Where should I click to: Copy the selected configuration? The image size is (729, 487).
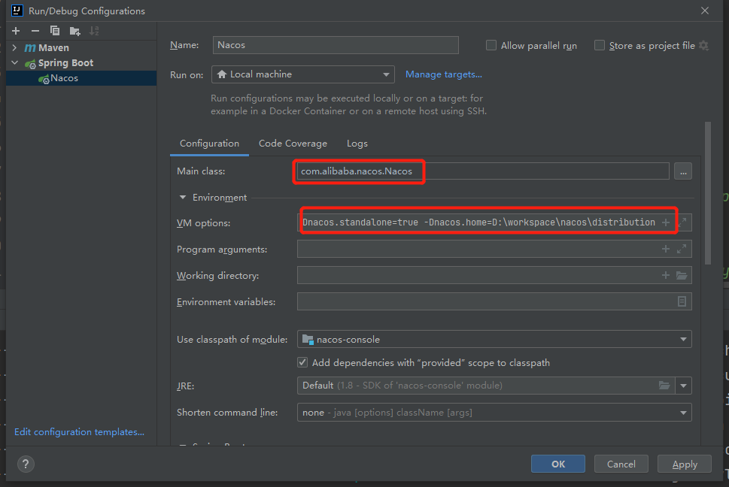[55, 31]
